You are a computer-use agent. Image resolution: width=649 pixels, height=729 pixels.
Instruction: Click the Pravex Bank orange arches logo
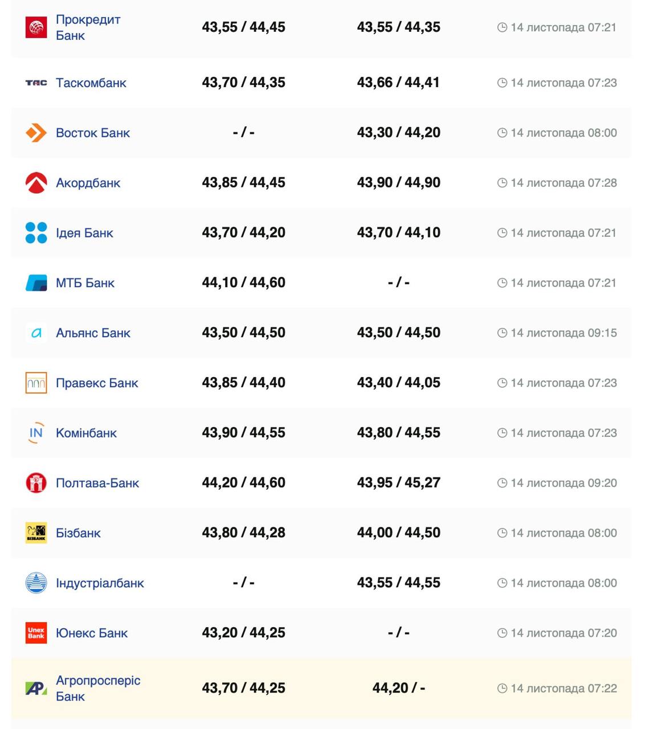click(x=36, y=383)
